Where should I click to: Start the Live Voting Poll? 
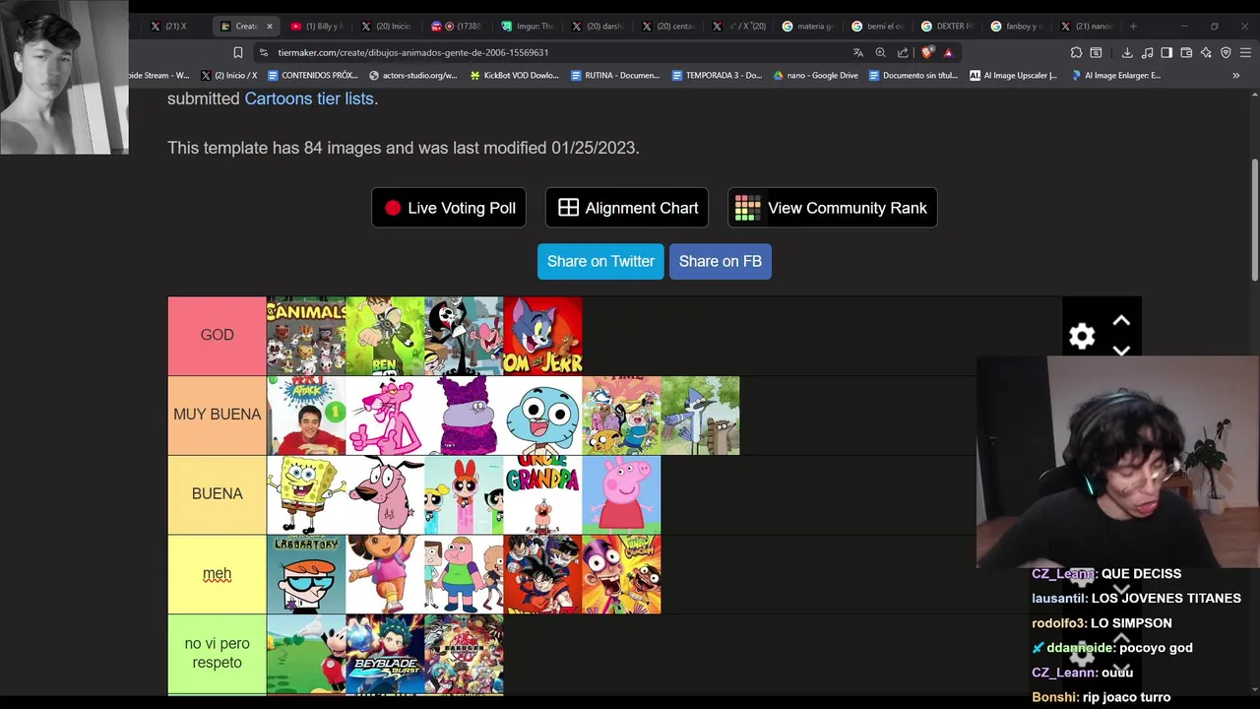(449, 208)
